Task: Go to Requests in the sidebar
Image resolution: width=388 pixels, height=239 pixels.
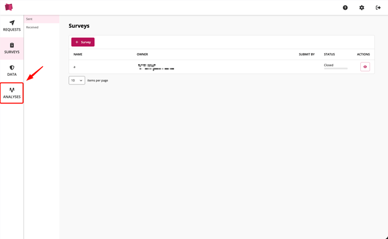Action: (12, 26)
